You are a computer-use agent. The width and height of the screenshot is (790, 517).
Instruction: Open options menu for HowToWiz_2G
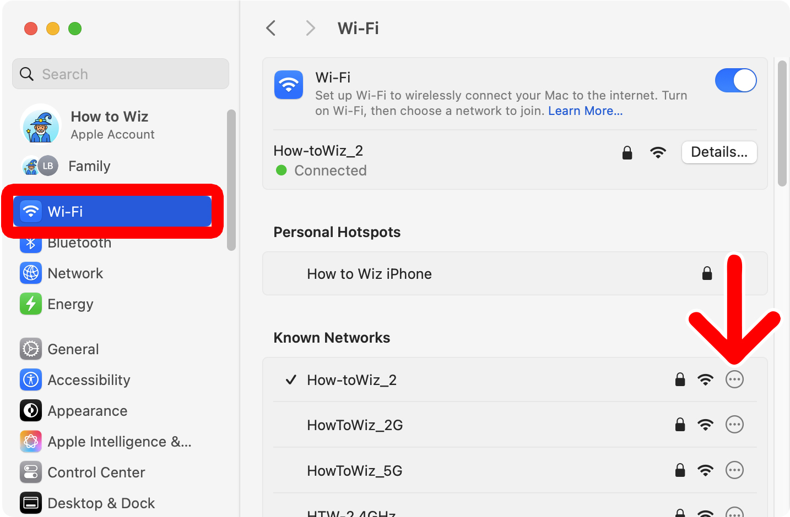pyautogui.click(x=735, y=424)
